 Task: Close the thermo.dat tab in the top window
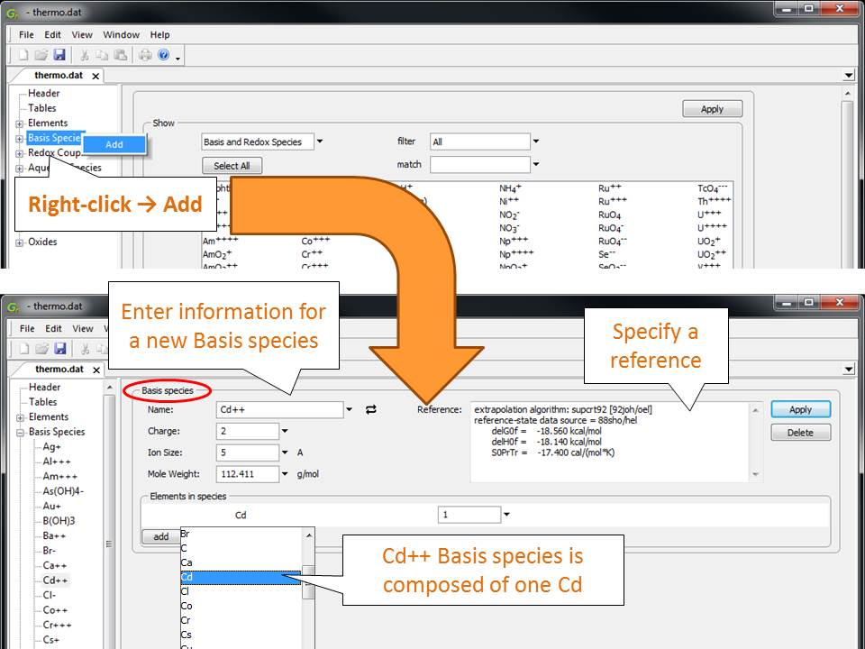point(96,76)
